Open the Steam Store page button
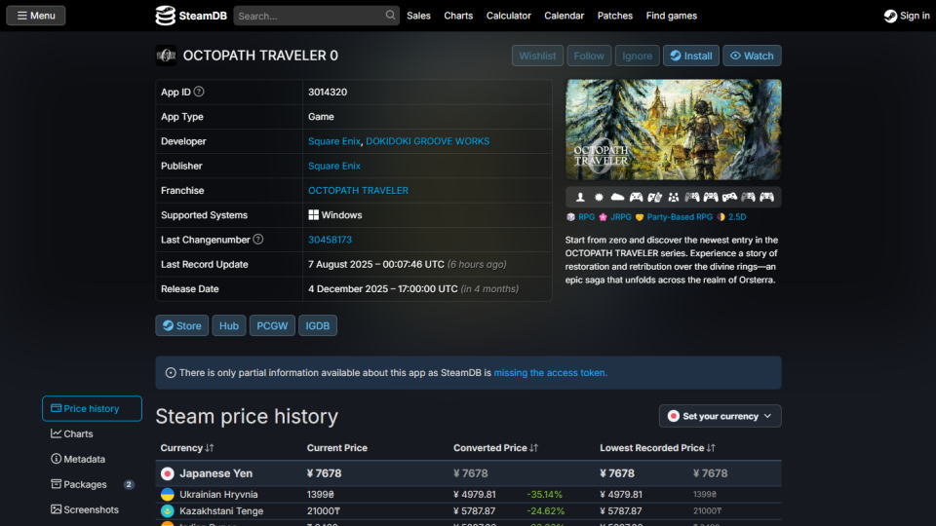The image size is (936, 526). [182, 325]
